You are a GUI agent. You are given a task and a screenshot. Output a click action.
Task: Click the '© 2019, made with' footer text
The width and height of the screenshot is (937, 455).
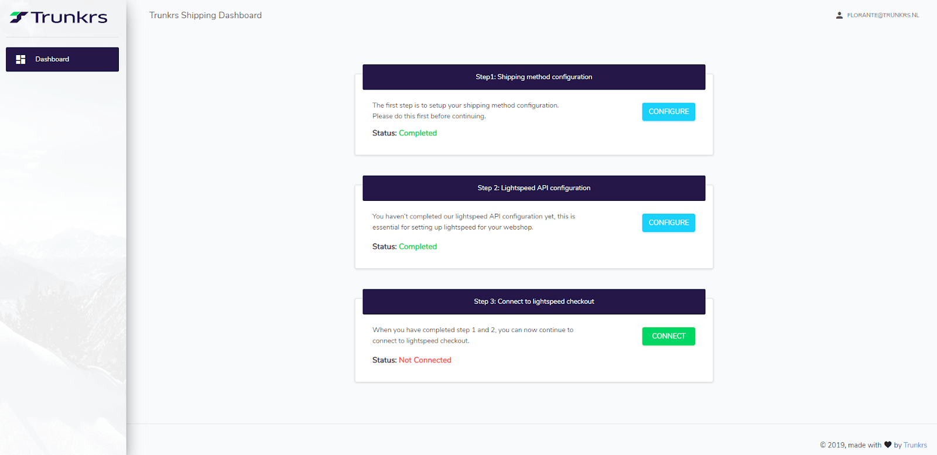click(850, 445)
